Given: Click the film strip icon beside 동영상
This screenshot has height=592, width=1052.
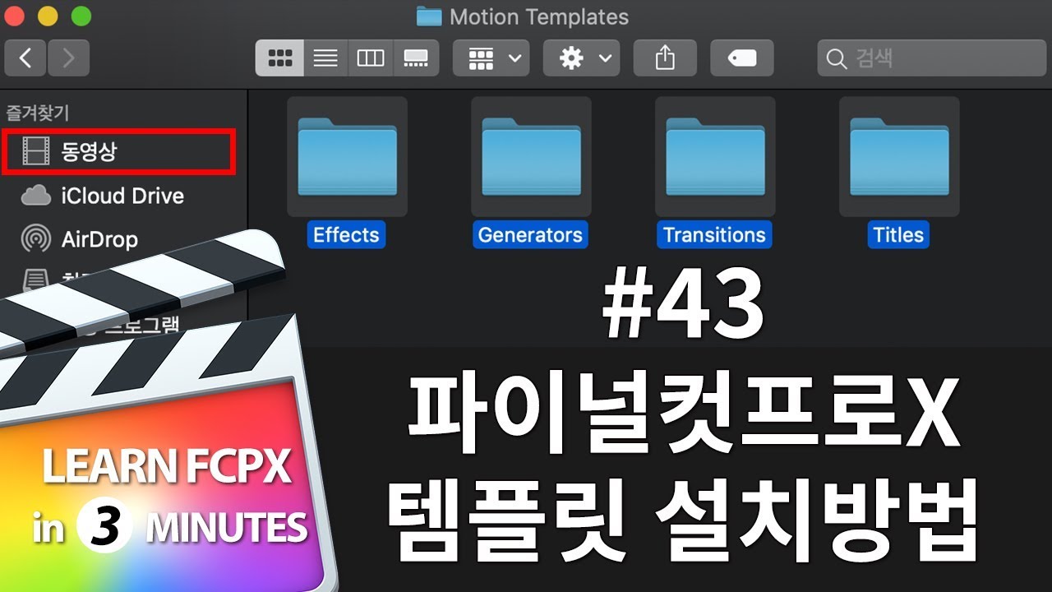Looking at the screenshot, I should [x=35, y=151].
